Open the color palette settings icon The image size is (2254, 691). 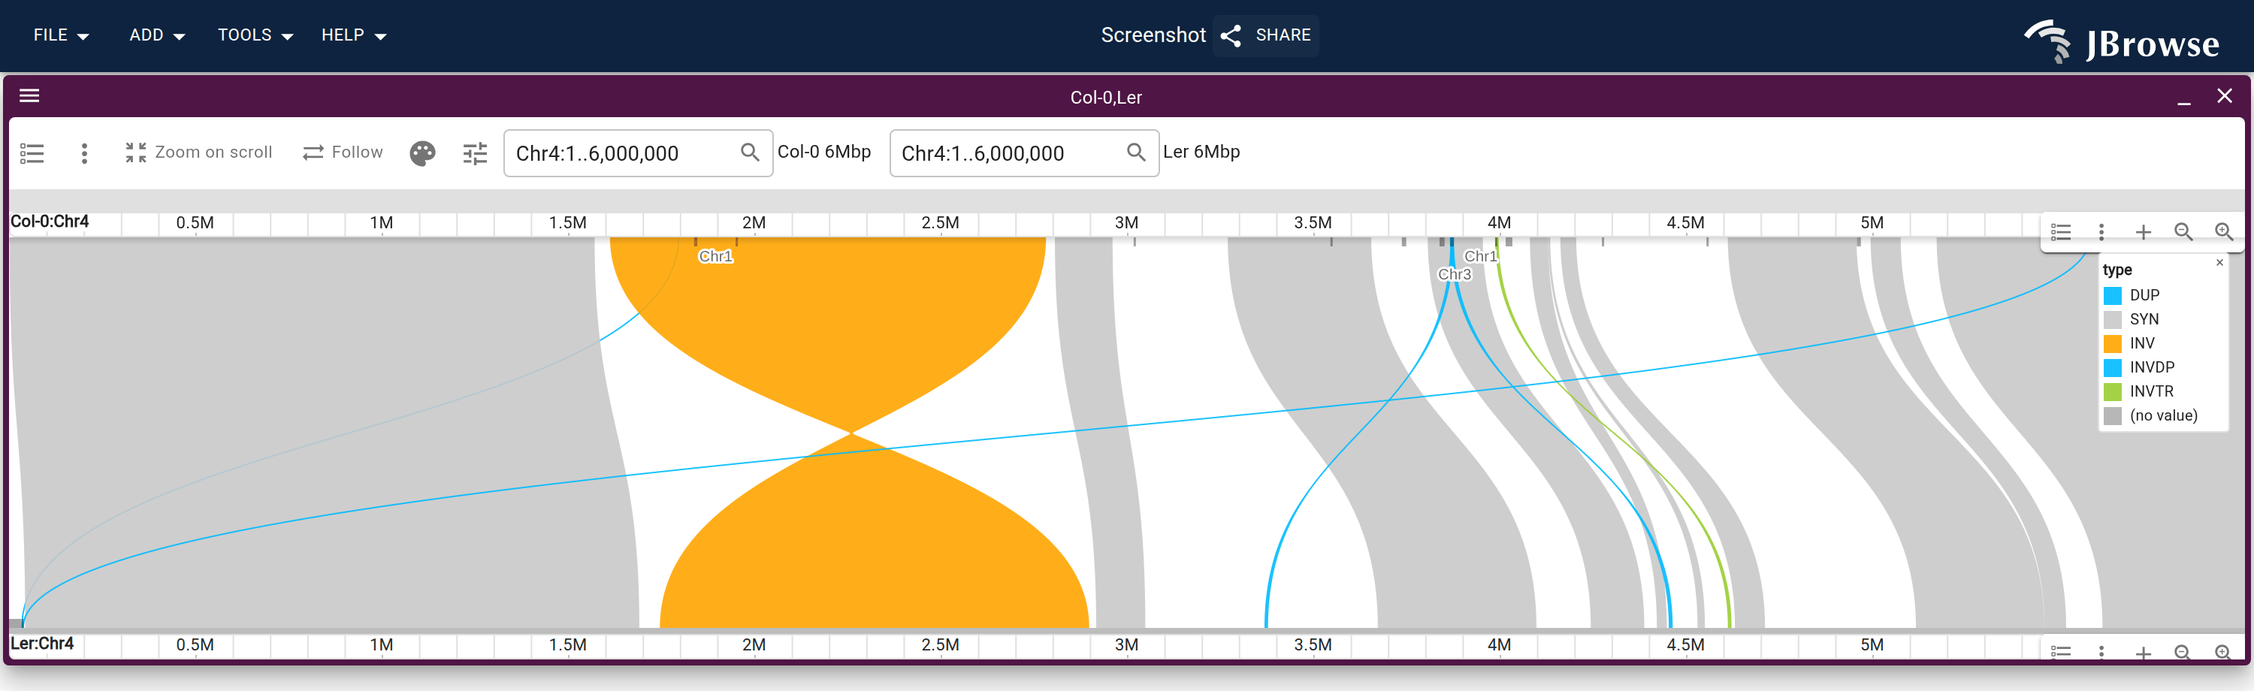point(422,153)
